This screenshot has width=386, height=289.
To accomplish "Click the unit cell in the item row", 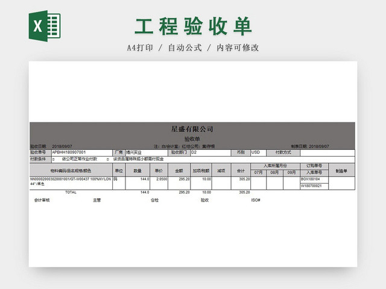I will click(x=119, y=183).
